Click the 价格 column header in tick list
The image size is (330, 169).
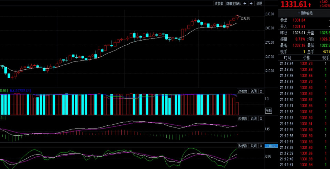click(x=306, y=58)
